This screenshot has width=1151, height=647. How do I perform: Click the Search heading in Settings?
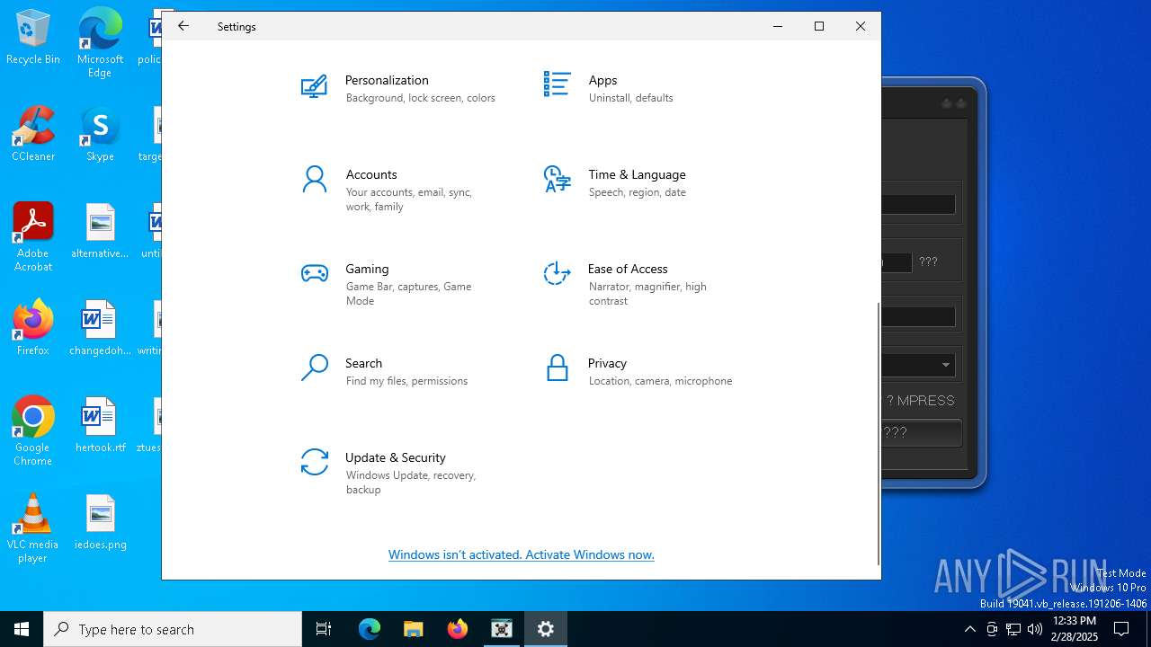363,363
